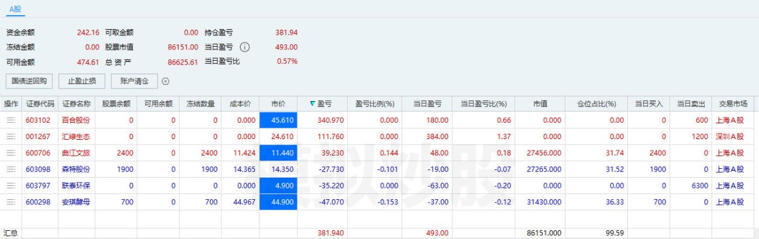
Task: Open operation menu icon for 汇绿生态 row
Action: pyautogui.click(x=11, y=137)
